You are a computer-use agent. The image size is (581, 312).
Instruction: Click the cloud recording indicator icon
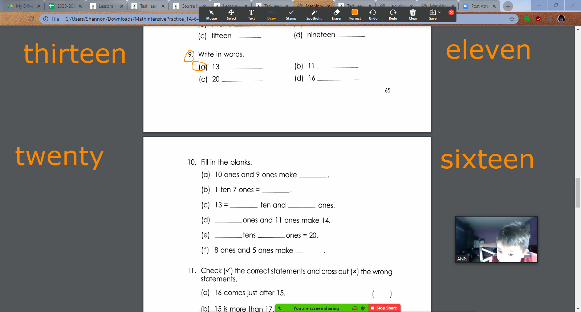355,308
